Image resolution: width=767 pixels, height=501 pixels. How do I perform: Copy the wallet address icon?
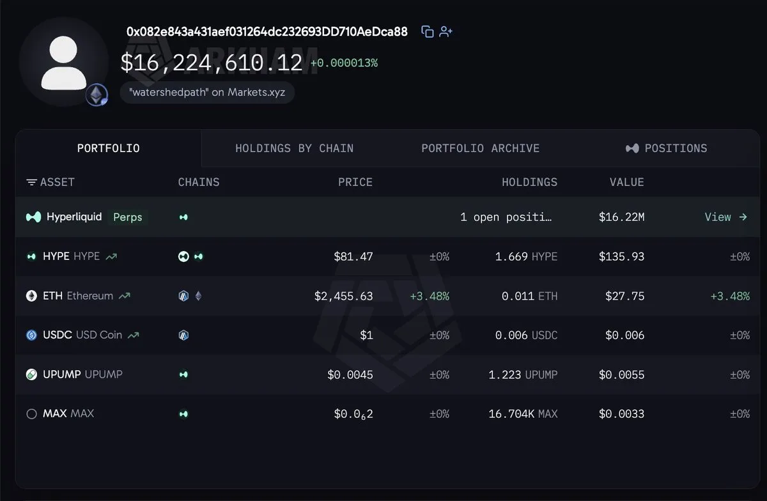coord(428,31)
